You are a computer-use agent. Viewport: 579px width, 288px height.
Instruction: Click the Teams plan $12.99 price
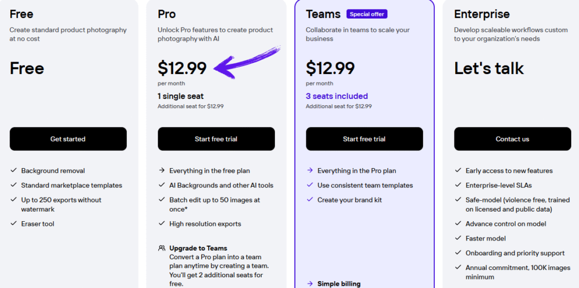coord(330,68)
